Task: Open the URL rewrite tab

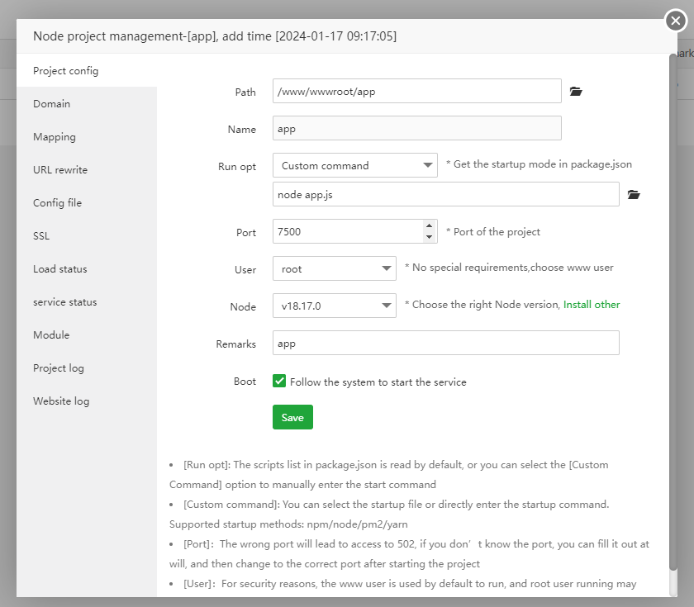Action: (60, 170)
